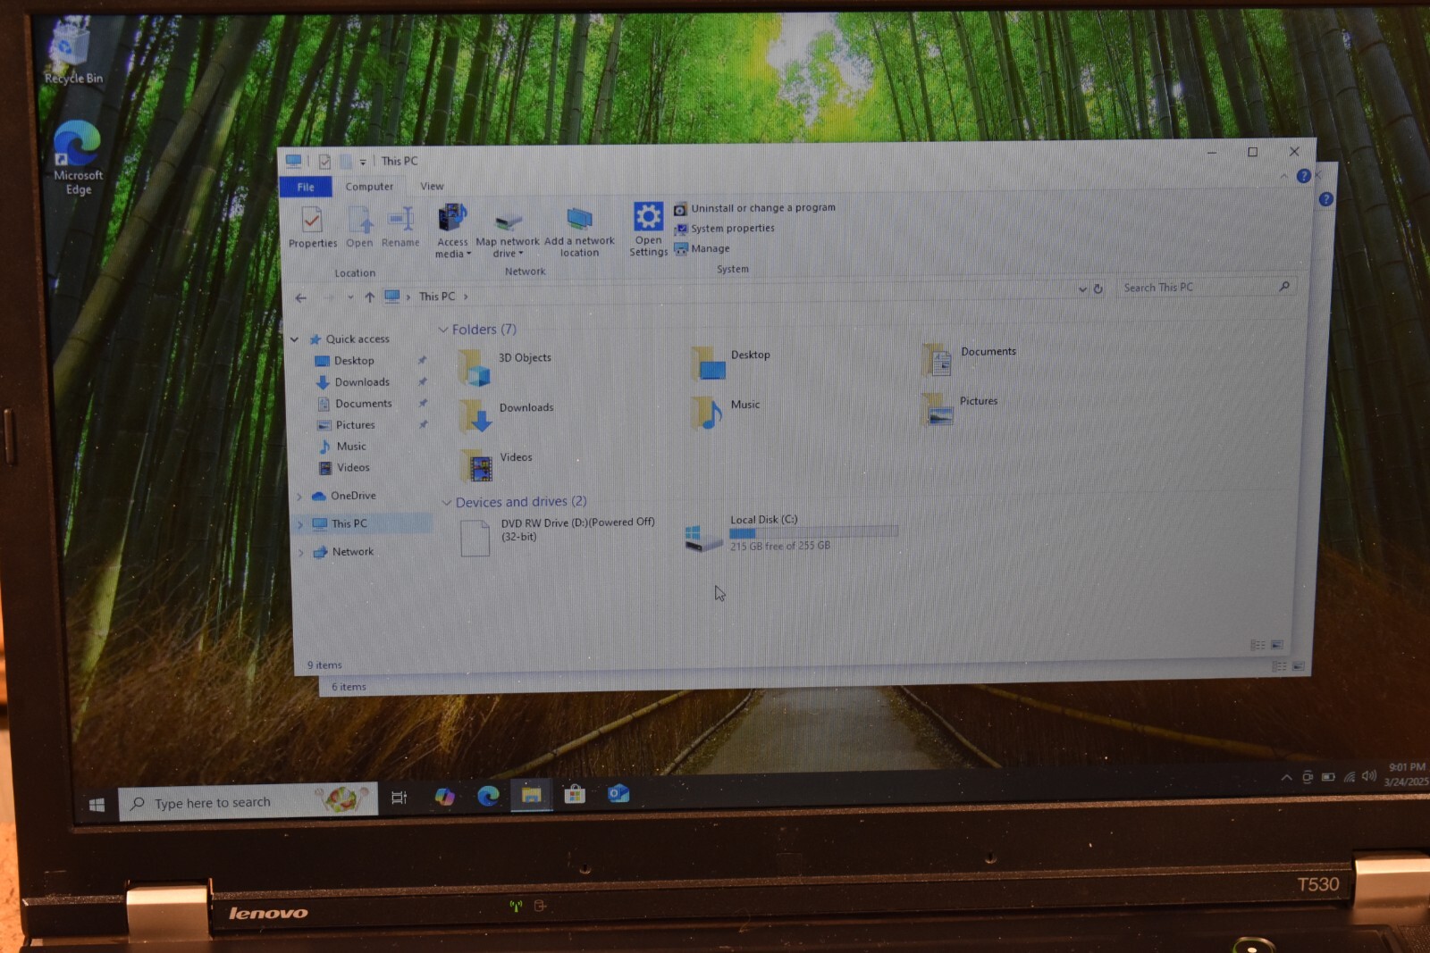Select OneDrive in the navigation pane
Viewport: 1430px width, 953px height.
(352, 496)
